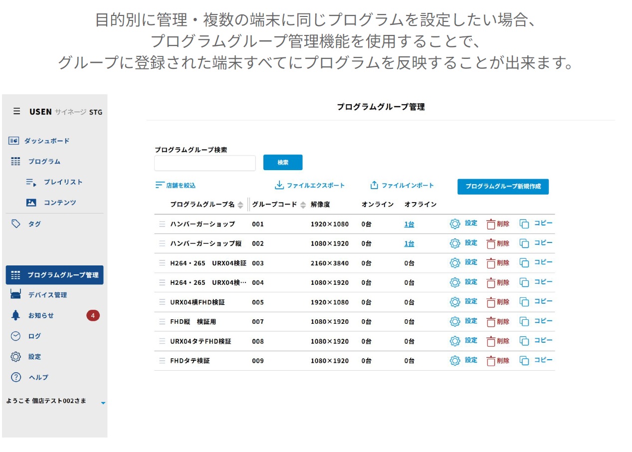The image size is (632, 452).
Task: Sort by グループコード column arrows
Action: click(x=303, y=205)
